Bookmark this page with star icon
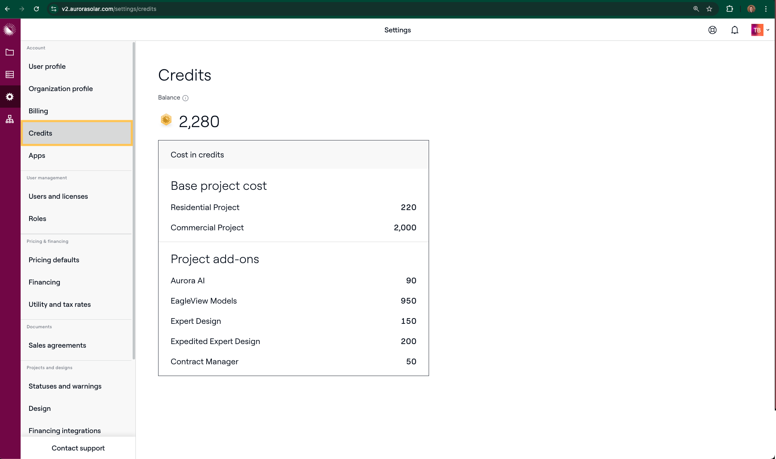776x459 pixels. point(709,9)
